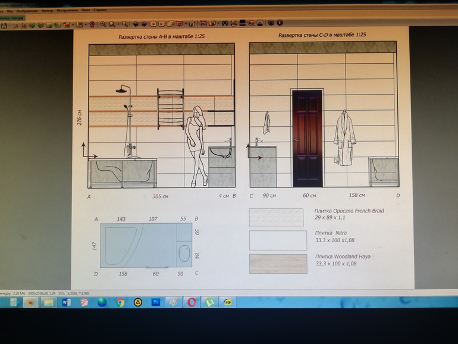
Task: Go to previous image with left arrow
Action: pos(136,24)
